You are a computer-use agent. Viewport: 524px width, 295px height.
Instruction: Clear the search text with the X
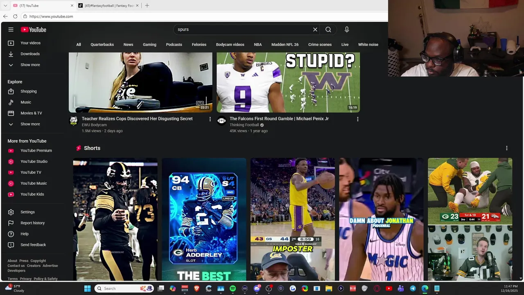coord(315,29)
